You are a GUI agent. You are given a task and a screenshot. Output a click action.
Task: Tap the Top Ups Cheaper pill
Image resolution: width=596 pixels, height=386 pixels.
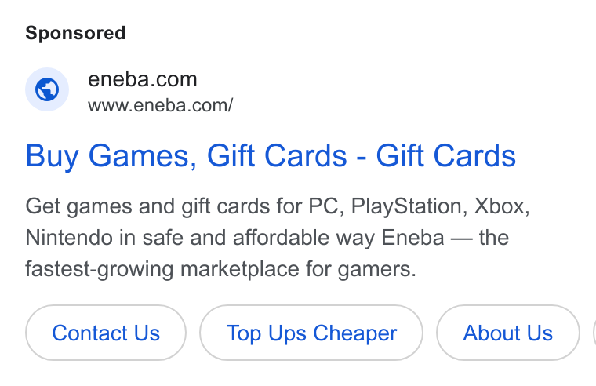coord(311,333)
